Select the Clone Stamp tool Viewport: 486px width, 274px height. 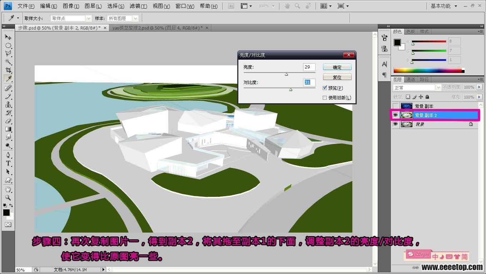[8, 104]
